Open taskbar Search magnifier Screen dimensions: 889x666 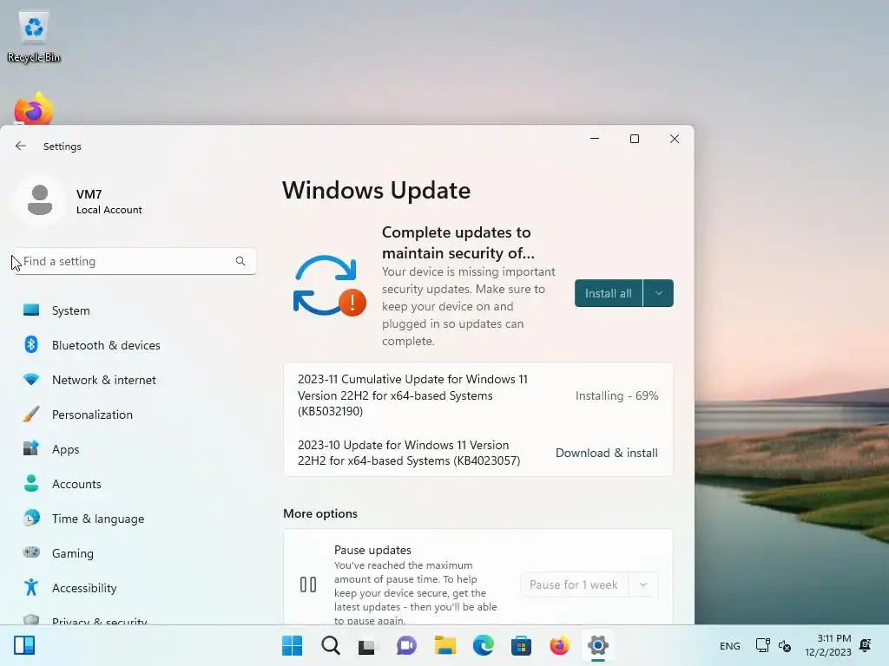click(331, 645)
